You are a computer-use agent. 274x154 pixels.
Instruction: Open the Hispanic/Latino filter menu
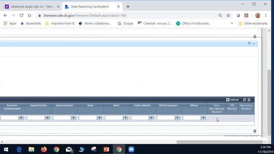[48, 118]
